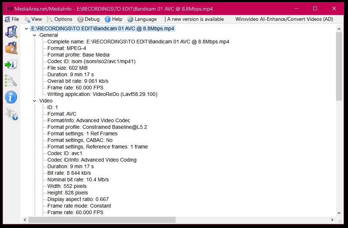Viewport: 348px width, 228px height.
Task: Click horizontal scrollbar right arrow
Action: pyautogui.click(x=332, y=220)
